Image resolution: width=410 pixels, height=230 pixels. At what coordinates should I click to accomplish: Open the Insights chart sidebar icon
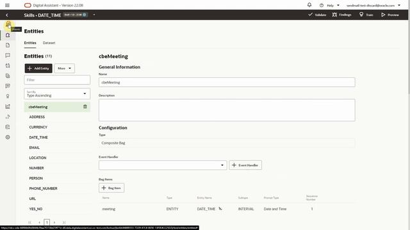coord(8,107)
